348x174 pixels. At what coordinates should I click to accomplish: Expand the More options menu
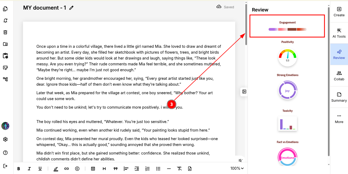click(x=339, y=118)
